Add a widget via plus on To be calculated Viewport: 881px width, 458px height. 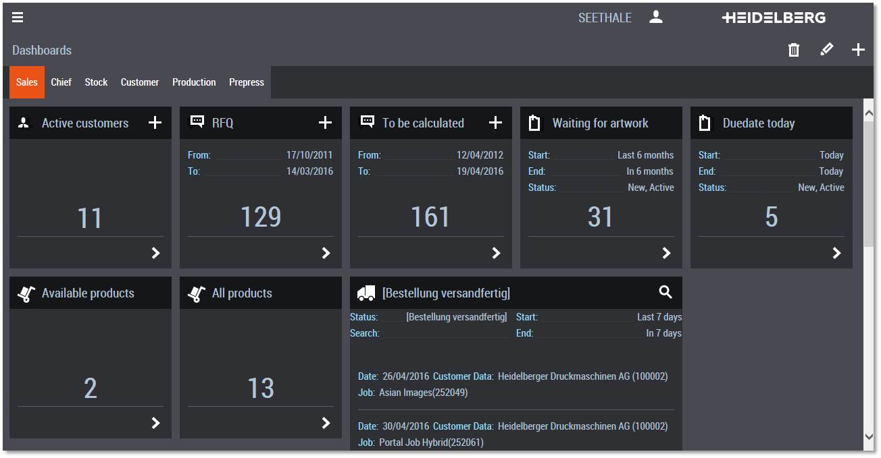pos(496,122)
